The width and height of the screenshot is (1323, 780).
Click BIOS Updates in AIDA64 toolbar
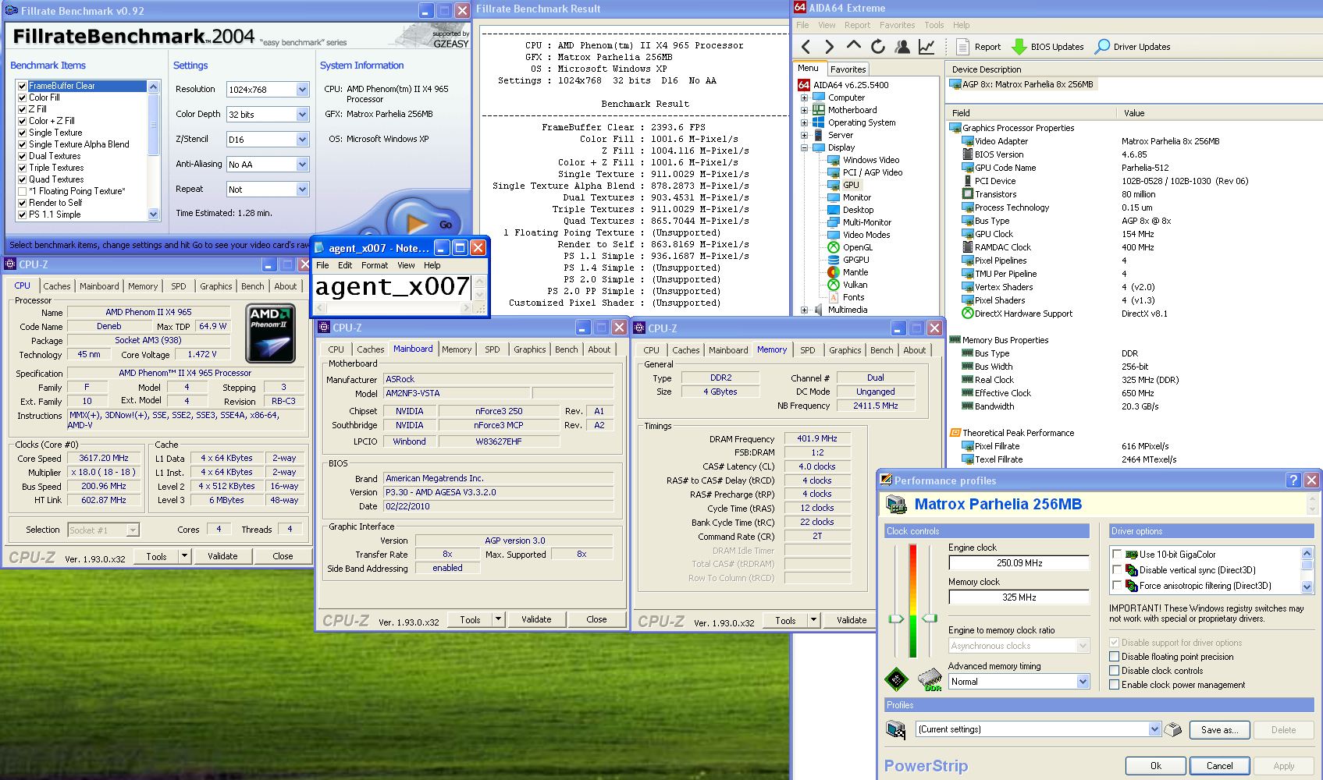click(x=1047, y=47)
